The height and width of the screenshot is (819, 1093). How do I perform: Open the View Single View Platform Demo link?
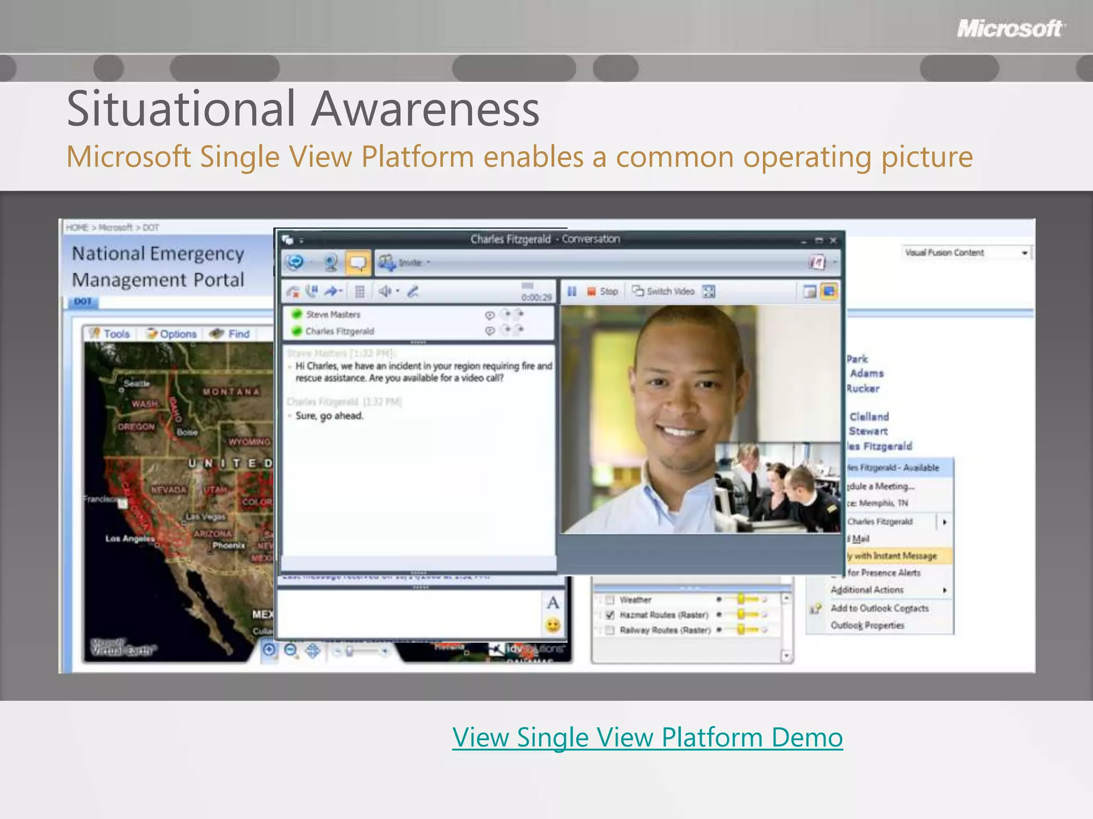(647, 738)
